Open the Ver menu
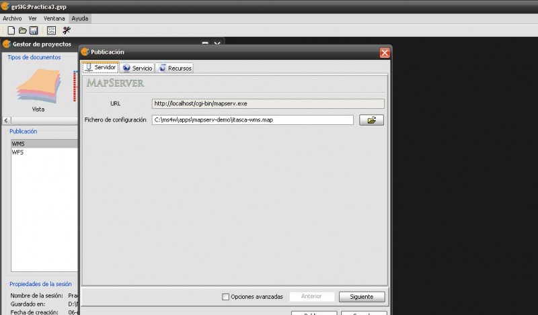The height and width of the screenshot is (315, 538). pos(32,18)
